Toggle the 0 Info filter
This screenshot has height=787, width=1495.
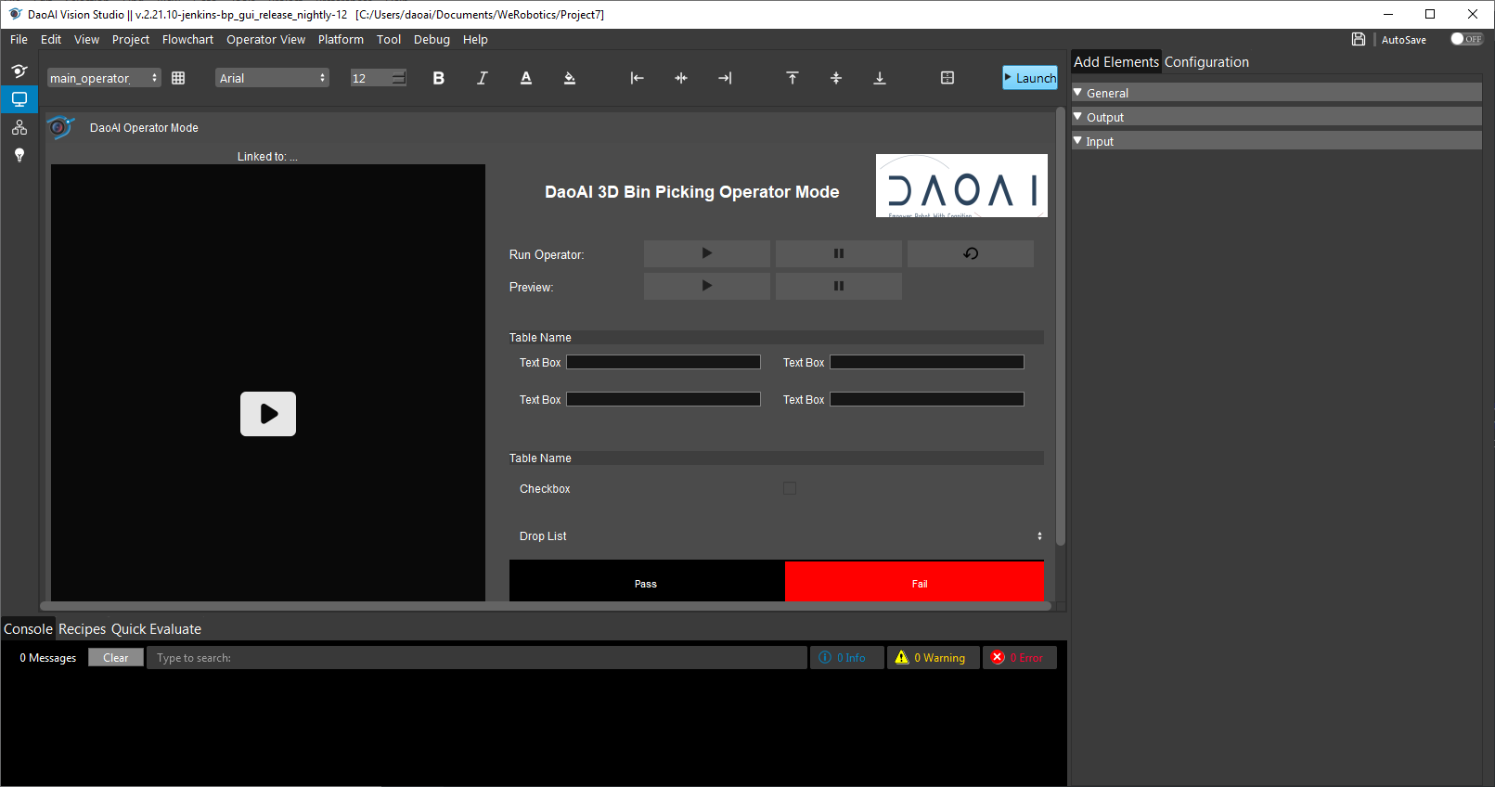point(847,657)
